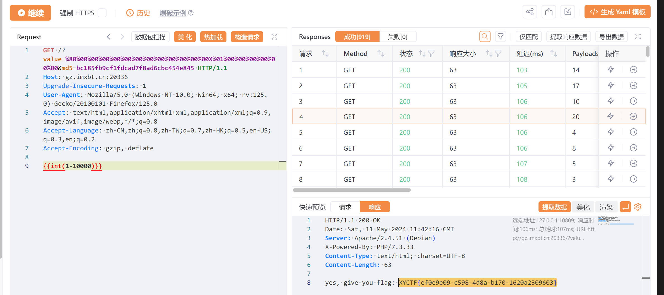Expand the Responses panel to fullscreen
Viewport: 664px width, 295px height.
pos(638,36)
